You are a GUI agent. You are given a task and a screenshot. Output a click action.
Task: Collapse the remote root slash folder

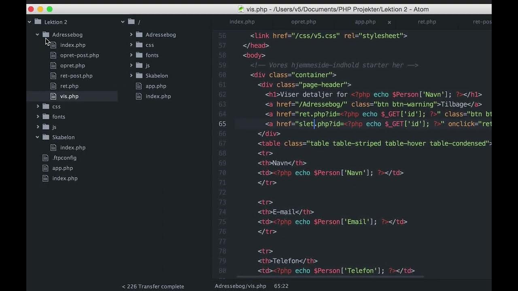coord(123,22)
